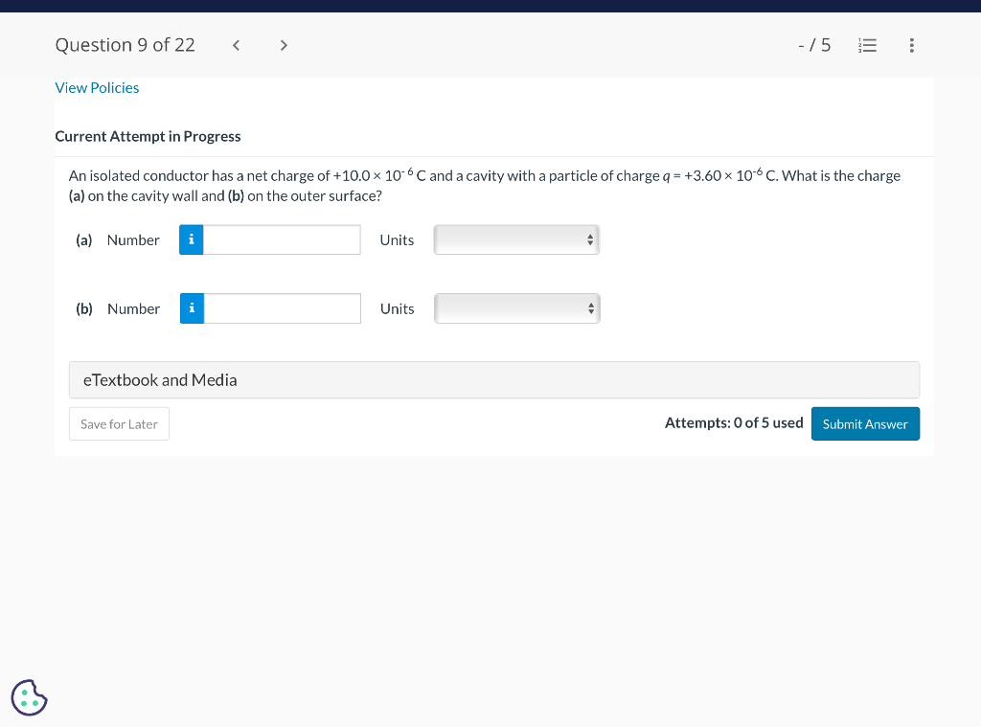Open the question list icon
This screenshot has height=727, width=981.
(867, 45)
